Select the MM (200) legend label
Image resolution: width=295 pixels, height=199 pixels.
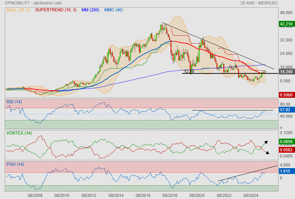pos(90,10)
